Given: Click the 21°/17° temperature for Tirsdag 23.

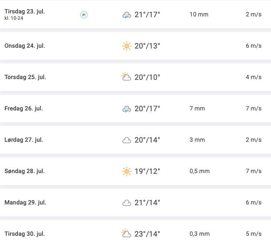Looking at the screenshot, I should tap(147, 15).
